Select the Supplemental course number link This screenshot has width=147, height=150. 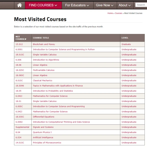(x=22, y=127)
